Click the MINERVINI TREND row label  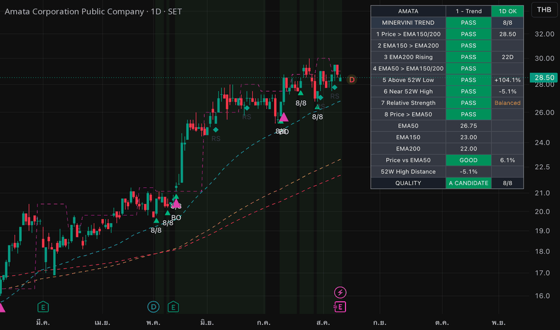pos(408,22)
